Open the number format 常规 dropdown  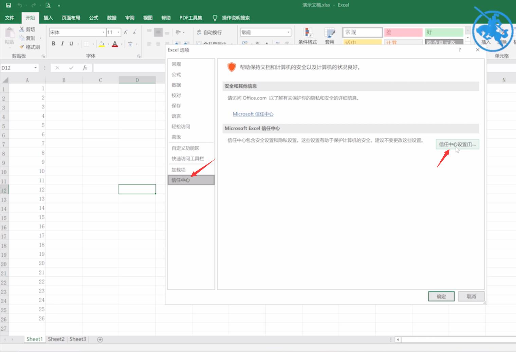pyautogui.click(x=289, y=32)
